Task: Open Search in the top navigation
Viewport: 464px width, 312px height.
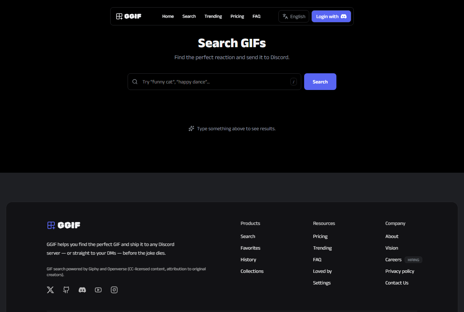Action: pyautogui.click(x=189, y=16)
